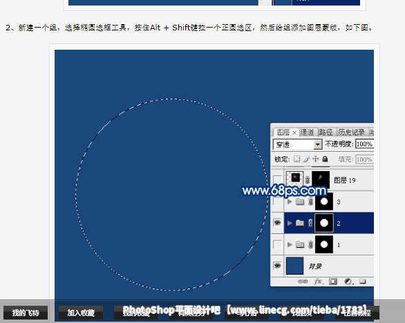405x323 pixels.
Task: Click the new group folder icon at panel bottom
Action: coord(363,281)
